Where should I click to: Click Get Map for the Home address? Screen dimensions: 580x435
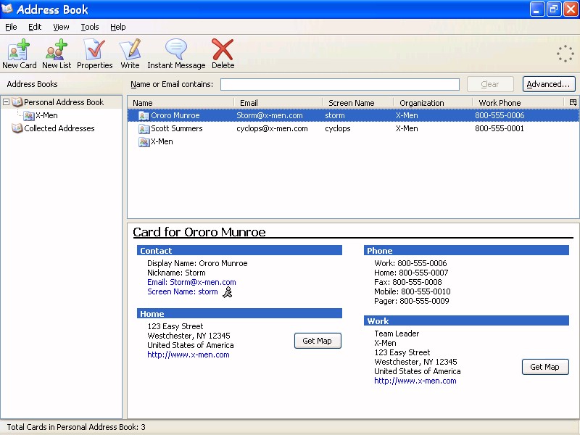318,341
